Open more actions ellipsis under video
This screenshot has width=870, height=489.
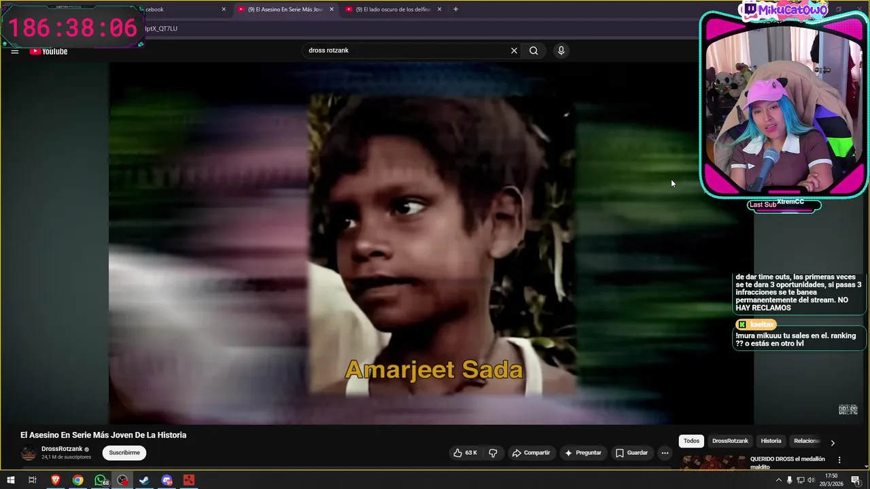(665, 453)
